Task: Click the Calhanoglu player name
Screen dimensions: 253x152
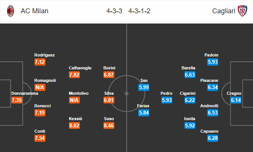Action: [80, 68]
